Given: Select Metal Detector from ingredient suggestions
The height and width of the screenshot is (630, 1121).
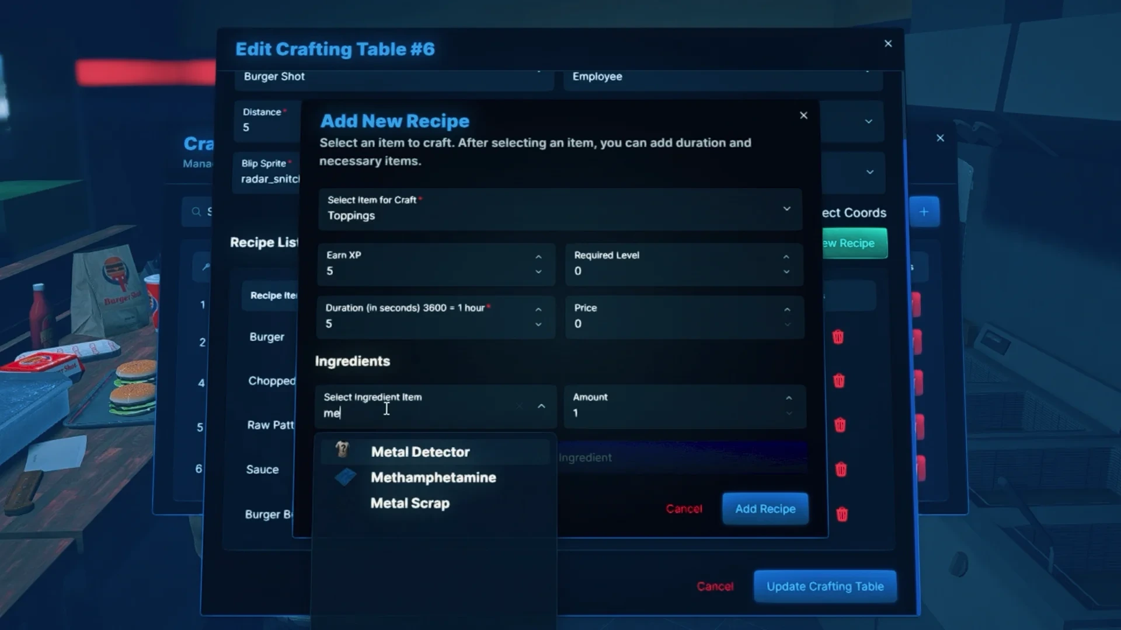Looking at the screenshot, I should [x=435, y=452].
